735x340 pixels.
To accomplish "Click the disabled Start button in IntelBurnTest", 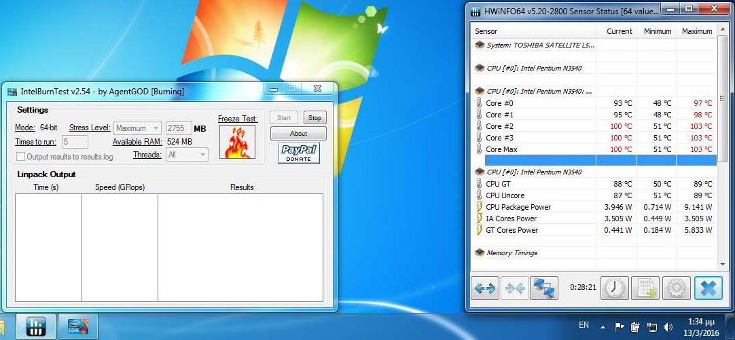I will tap(283, 118).
